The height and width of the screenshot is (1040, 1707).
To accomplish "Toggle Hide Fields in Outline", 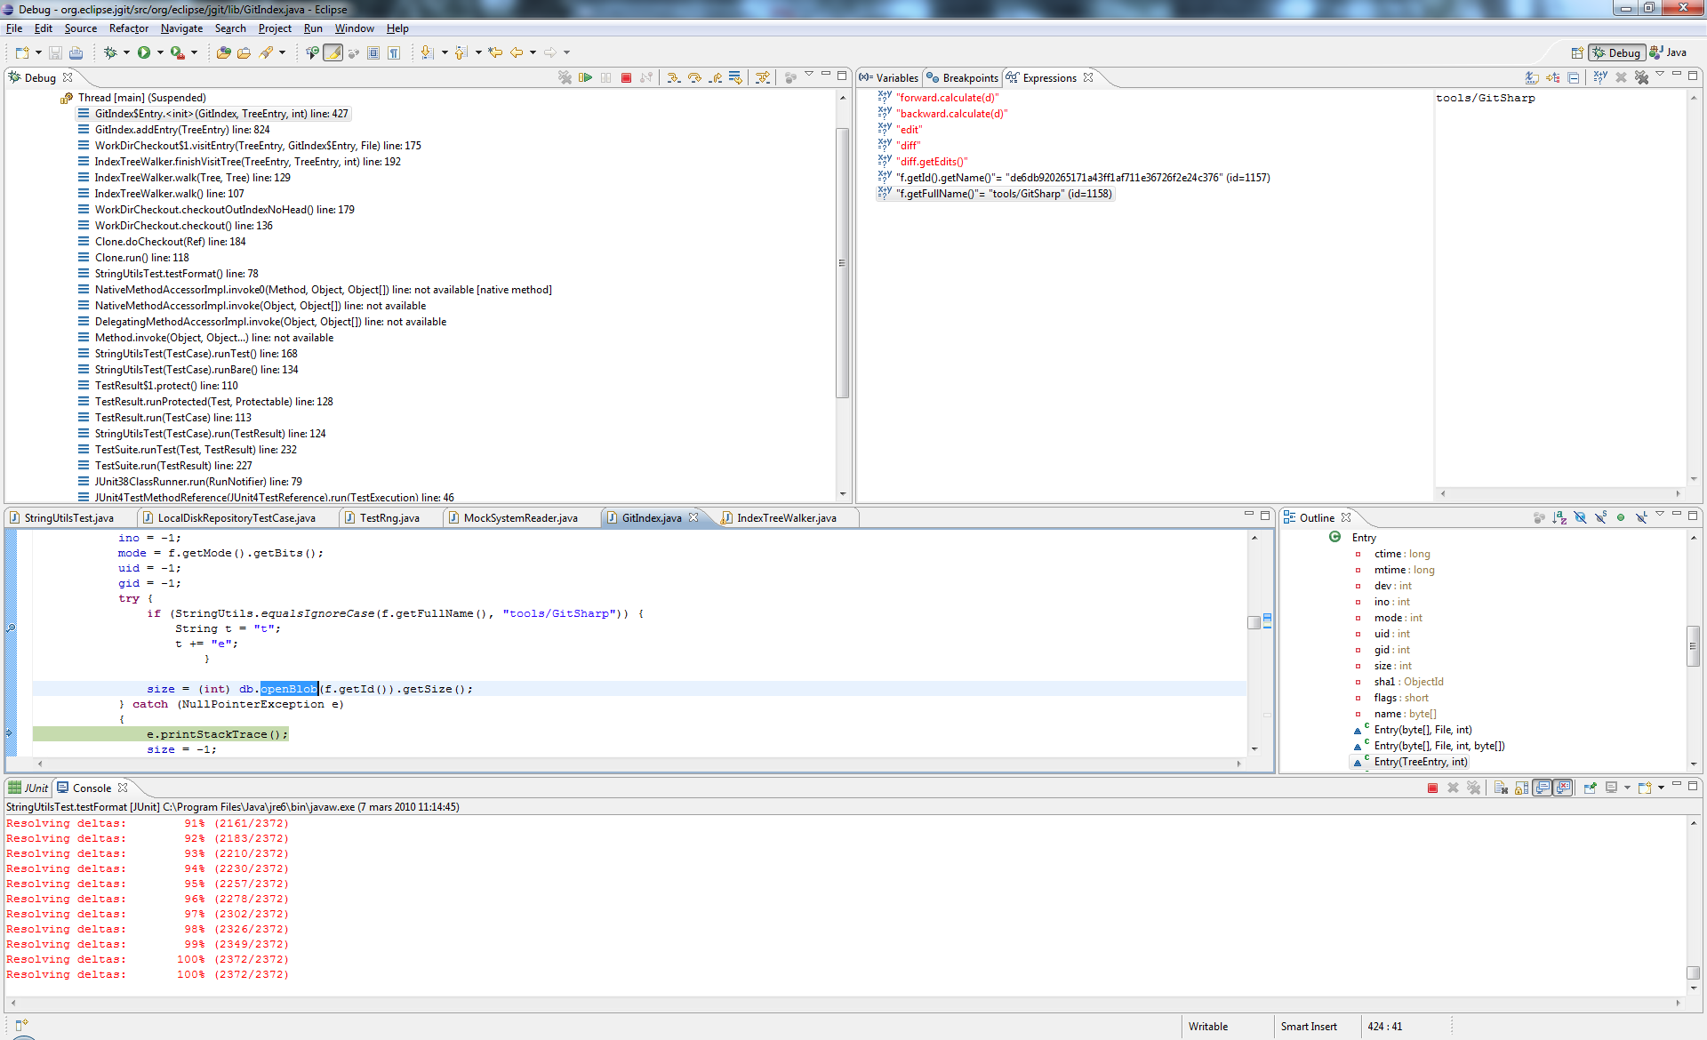I will click(1580, 518).
